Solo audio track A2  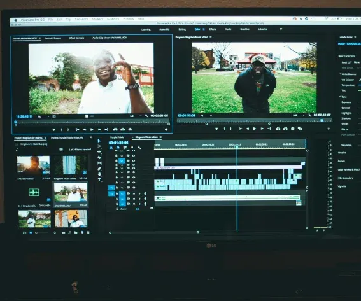(139, 199)
